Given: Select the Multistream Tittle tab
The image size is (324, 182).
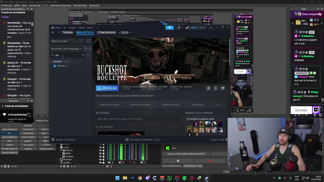Looking at the screenshot, I should pos(193,166).
